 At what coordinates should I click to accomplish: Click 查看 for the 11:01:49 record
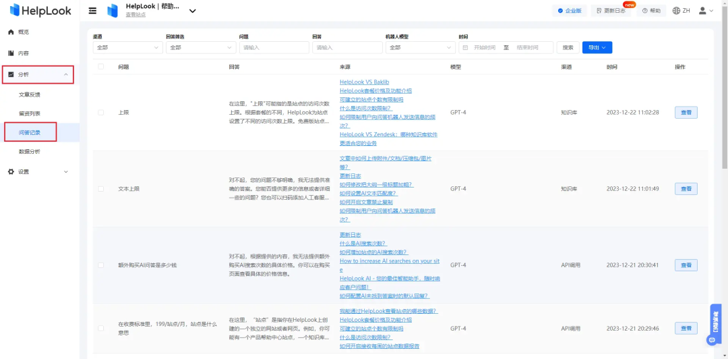686,189
